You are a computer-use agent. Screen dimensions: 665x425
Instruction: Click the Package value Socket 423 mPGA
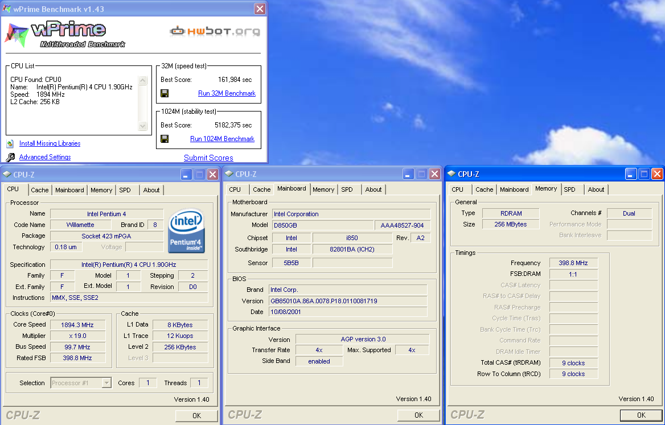107,236
